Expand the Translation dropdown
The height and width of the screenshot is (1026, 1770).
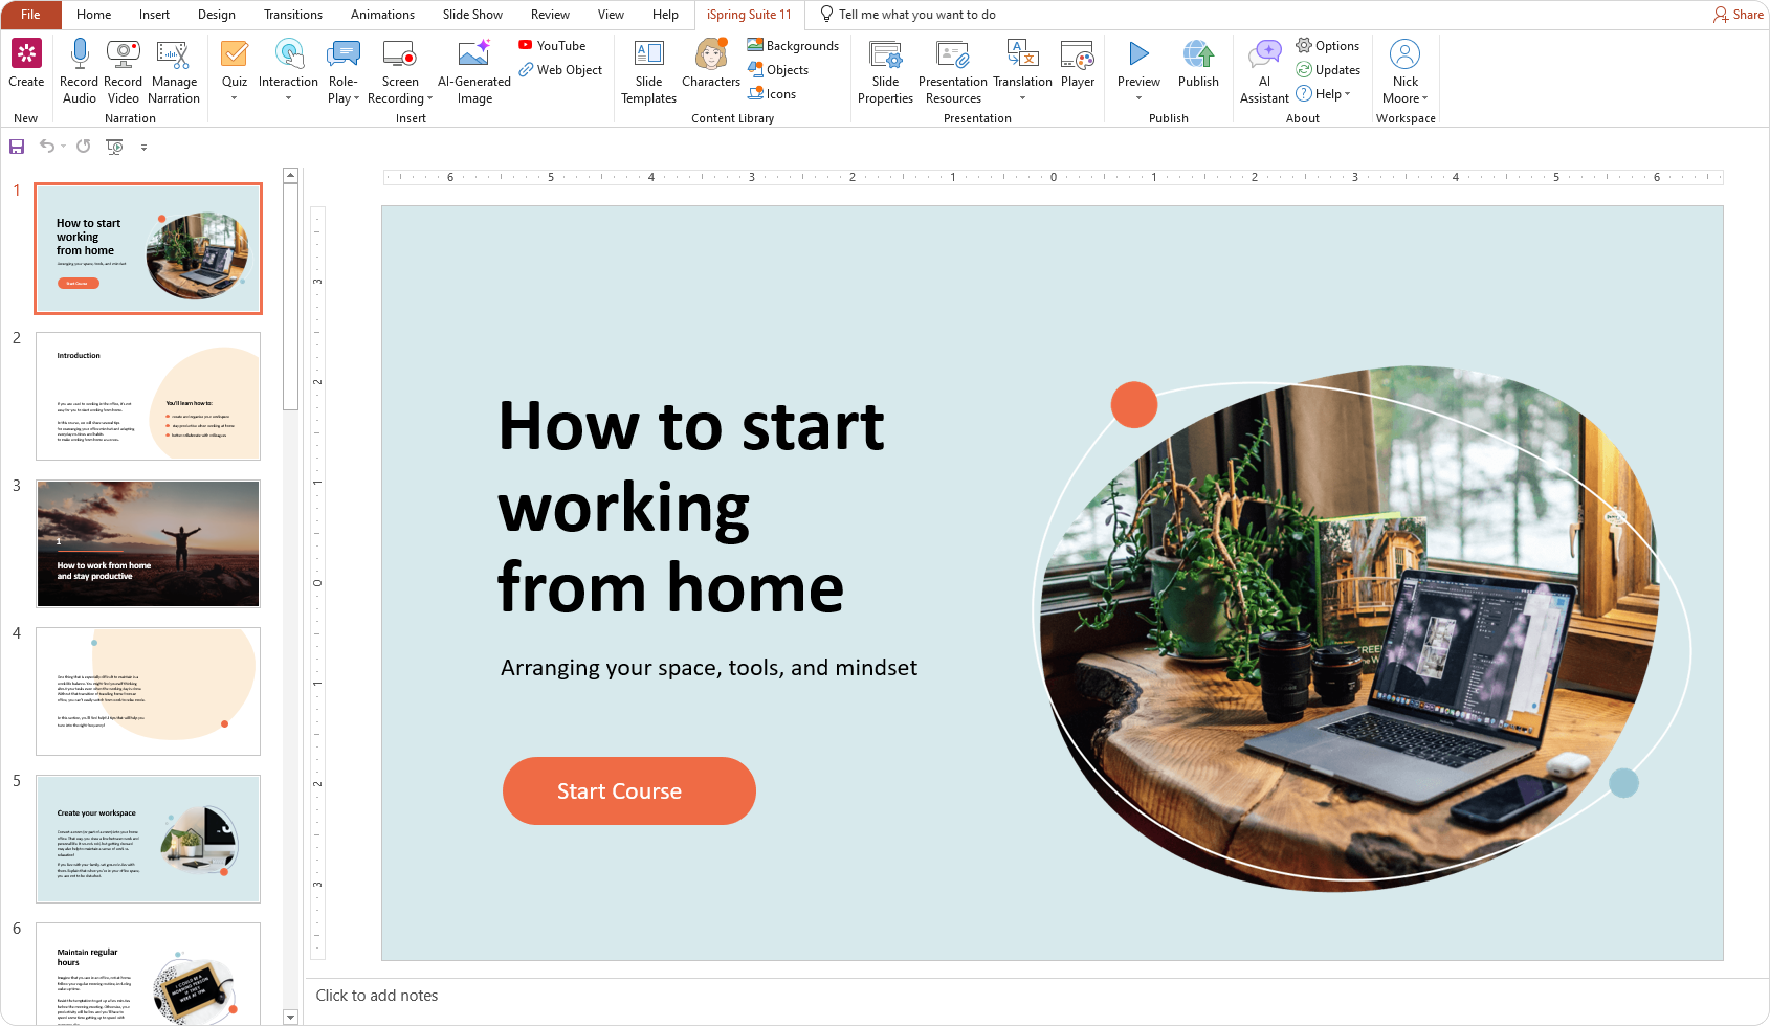[x=1022, y=98]
